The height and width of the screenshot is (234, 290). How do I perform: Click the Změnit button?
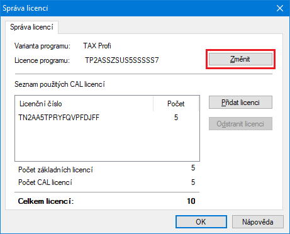[240, 59]
